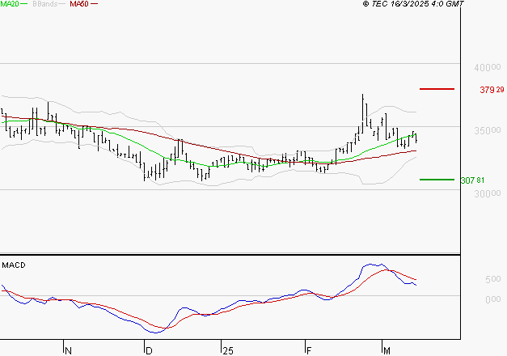507x356 pixels.
Task: Click the MACD indicator panel label
Action: pos(14,265)
